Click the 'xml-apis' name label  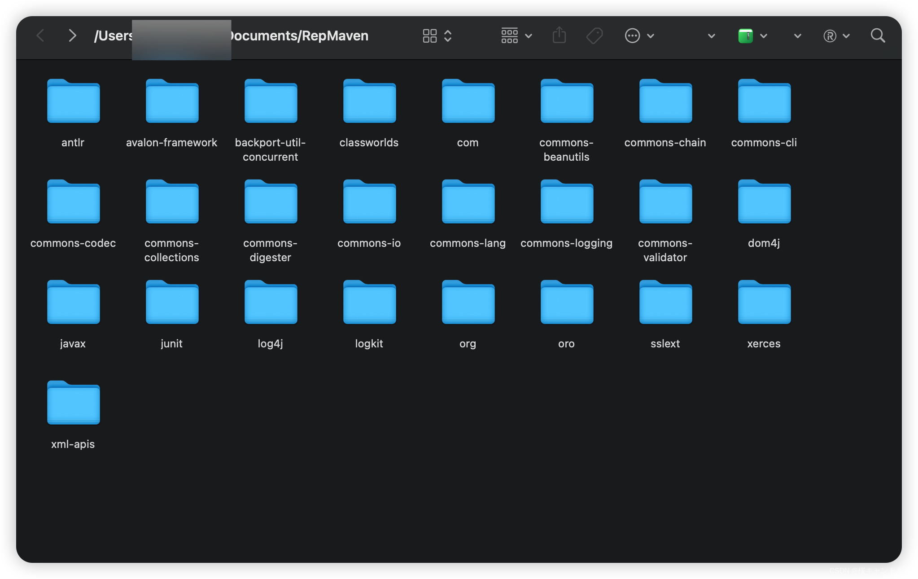click(73, 444)
